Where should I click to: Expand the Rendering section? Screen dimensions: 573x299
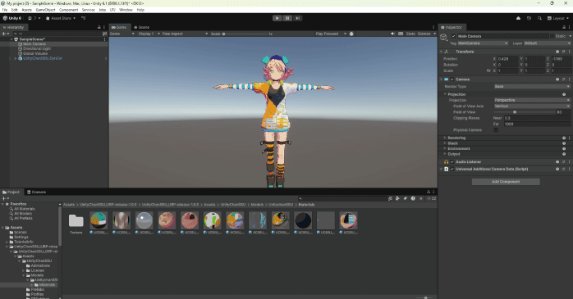(445, 138)
